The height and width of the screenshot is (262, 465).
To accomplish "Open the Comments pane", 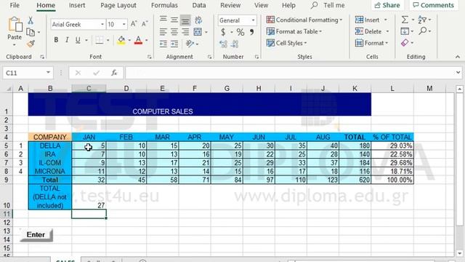I will [433, 5].
